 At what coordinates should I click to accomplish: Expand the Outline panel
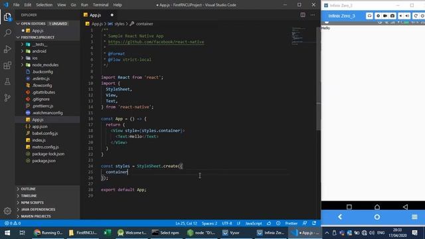[x=47, y=189]
